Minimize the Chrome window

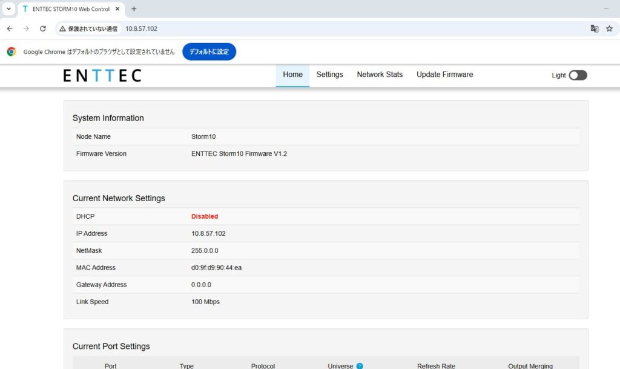tap(606, 8)
